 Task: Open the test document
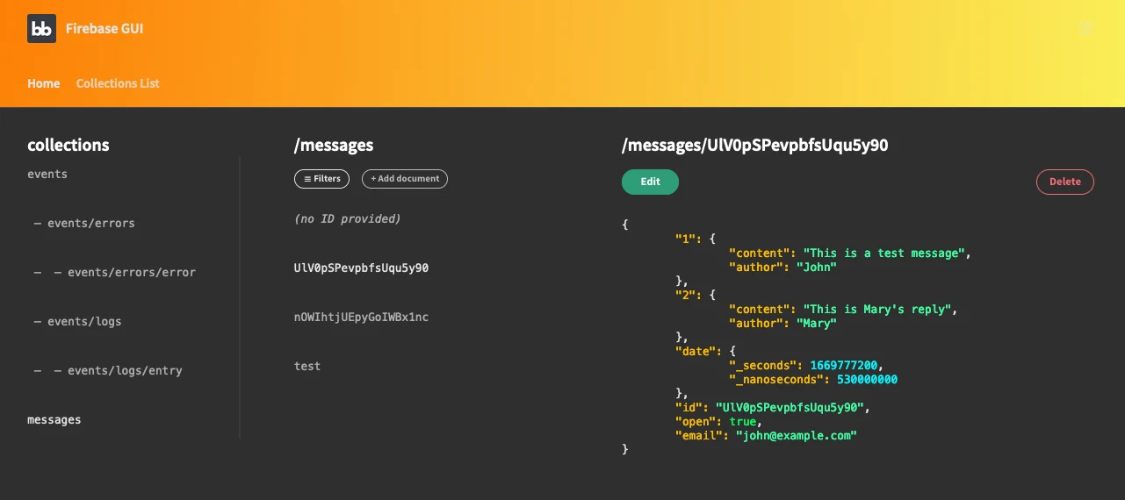(x=307, y=366)
